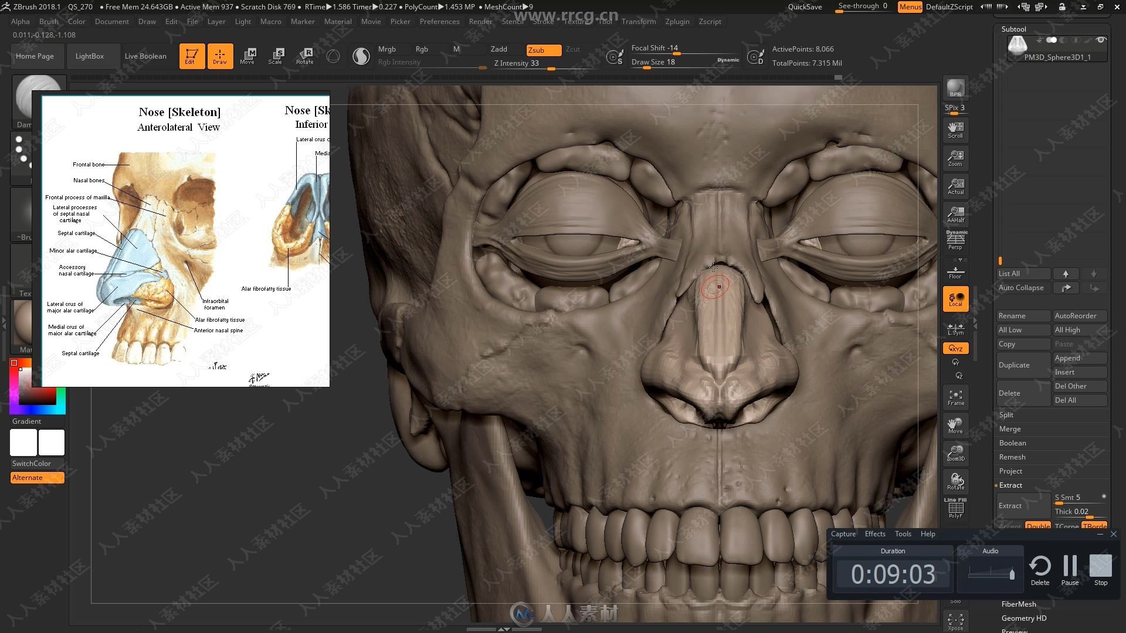Enable Zadd sculpting mode

click(499, 49)
